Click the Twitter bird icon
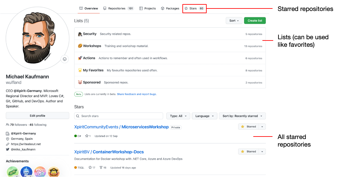Screen dimensions: 344x177 tap(8, 149)
